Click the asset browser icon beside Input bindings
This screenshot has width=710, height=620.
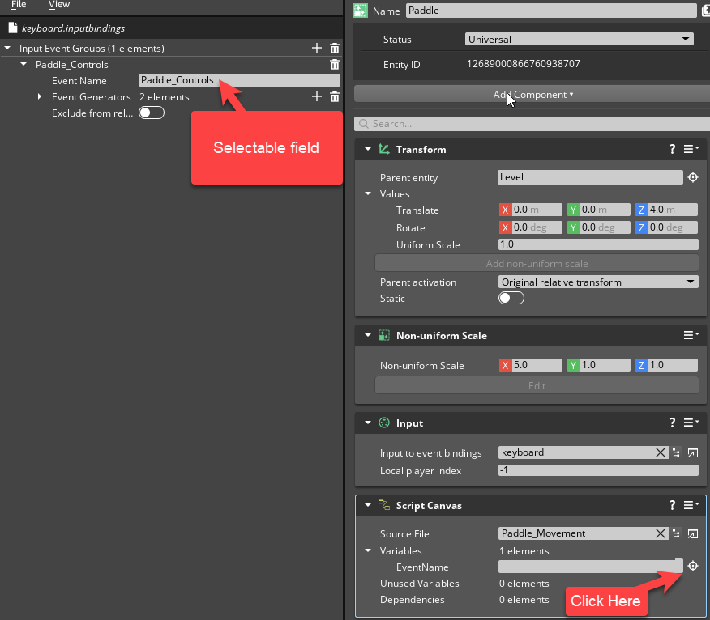[676, 452]
